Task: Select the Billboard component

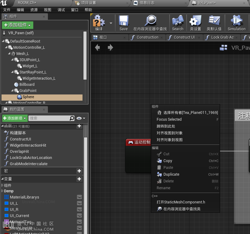Action: [27, 84]
